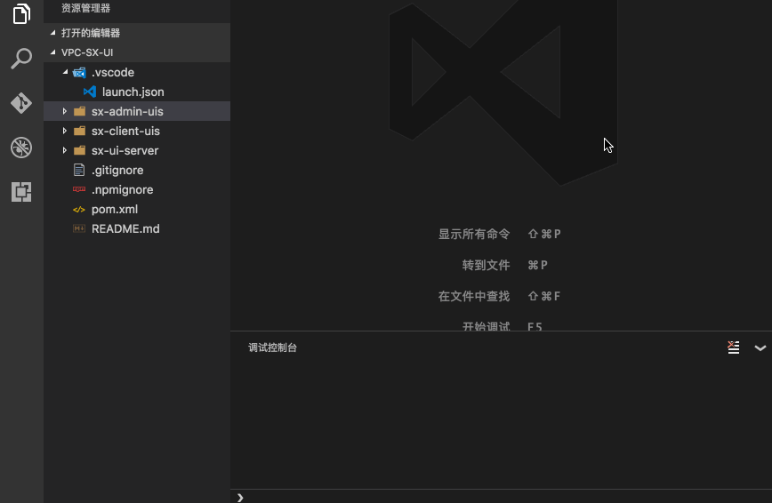This screenshot has height=503, width=772.
Task: Click the launch.json VS Code file icon
Action: 90,92
